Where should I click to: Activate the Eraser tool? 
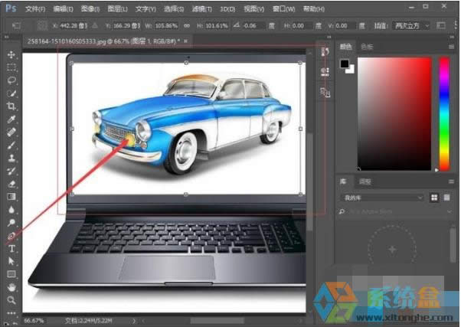pos(11,184)
